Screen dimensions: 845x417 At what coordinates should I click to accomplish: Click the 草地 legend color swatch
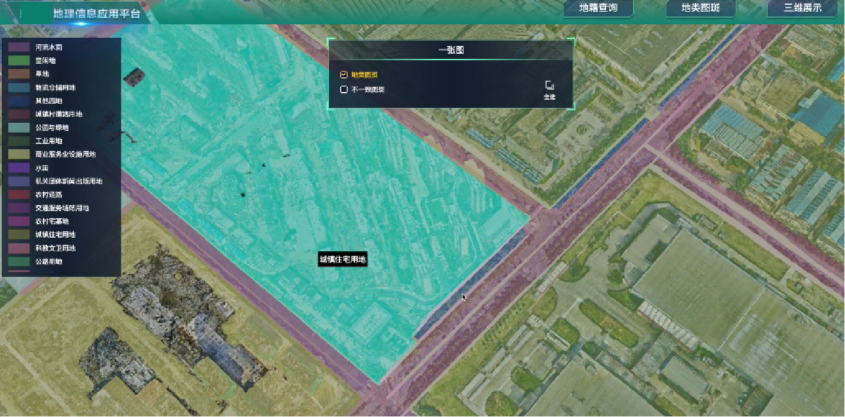[19, 74]
